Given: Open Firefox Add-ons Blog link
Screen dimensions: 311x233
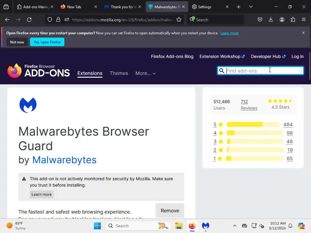Looking at the screenshot, I should (172, 56).
